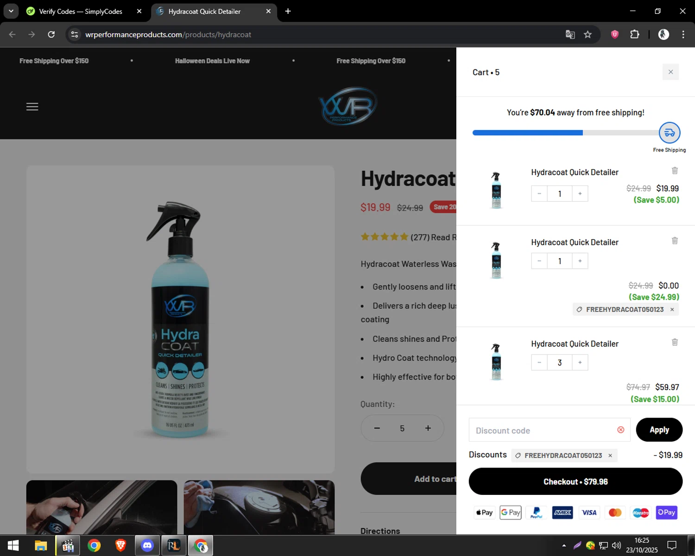Open Discord from the taskbar
The width and height of the screenshot is (695, 556).
[x=147, y=546]
